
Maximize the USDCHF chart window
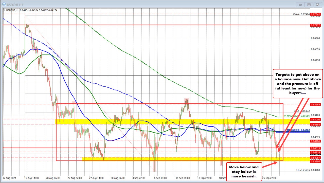tap(309, 4)
